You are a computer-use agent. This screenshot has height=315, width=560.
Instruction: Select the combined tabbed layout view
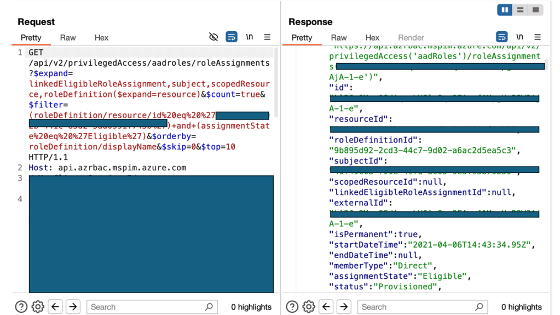tap(535, 10)
